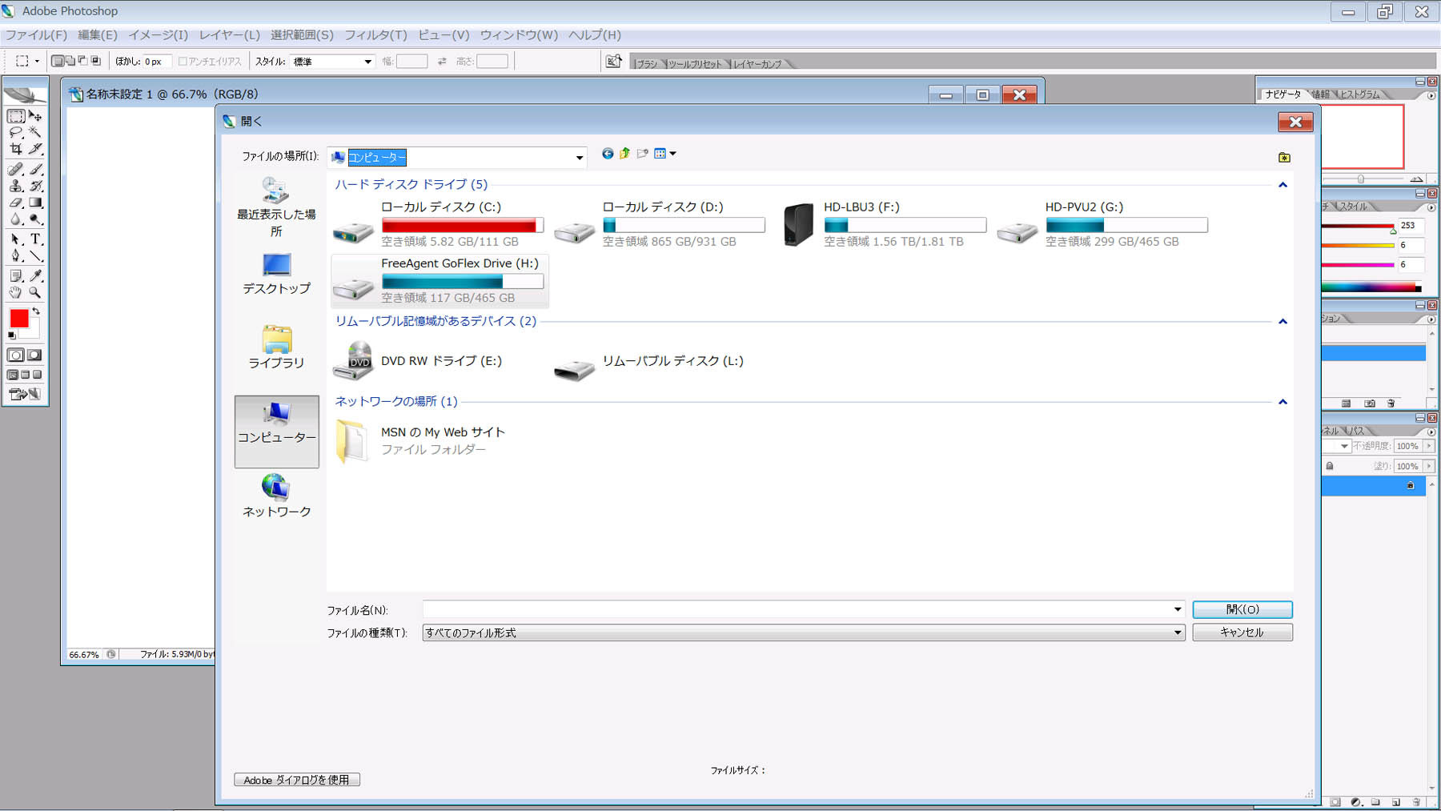Select the Hand tool

(16, 293)
